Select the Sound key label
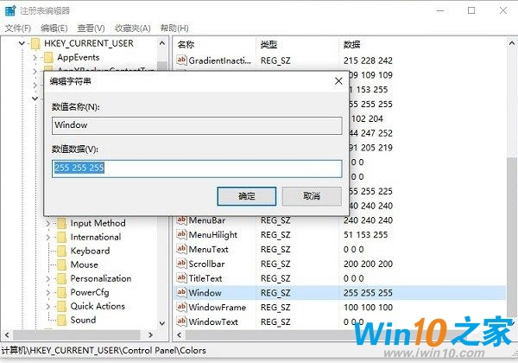The image size is (518, 363). click(83, 321)
